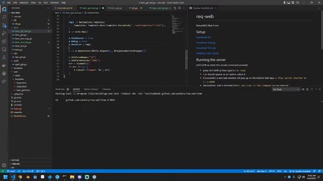Click the HeidiSQL (SQL Client) link
This screenshot has height=181, width=323.
(x=207, y=53)
